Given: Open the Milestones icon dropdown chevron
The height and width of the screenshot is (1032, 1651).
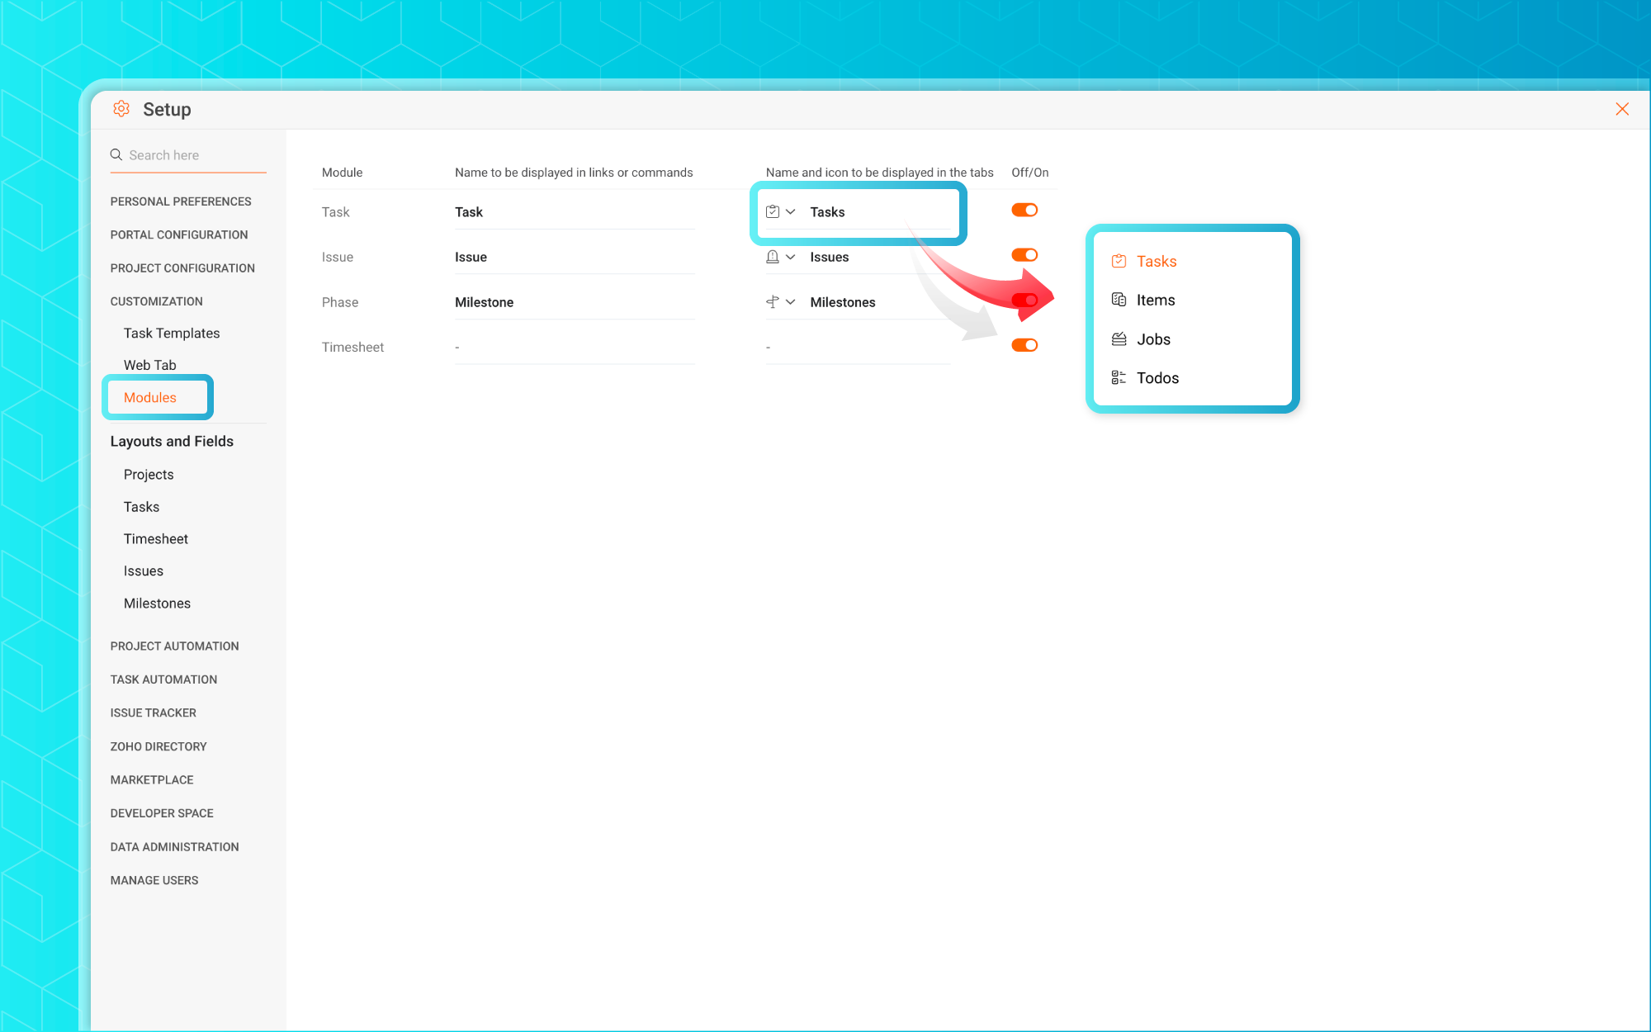Looking at the screenshot, I should point(791,302).
